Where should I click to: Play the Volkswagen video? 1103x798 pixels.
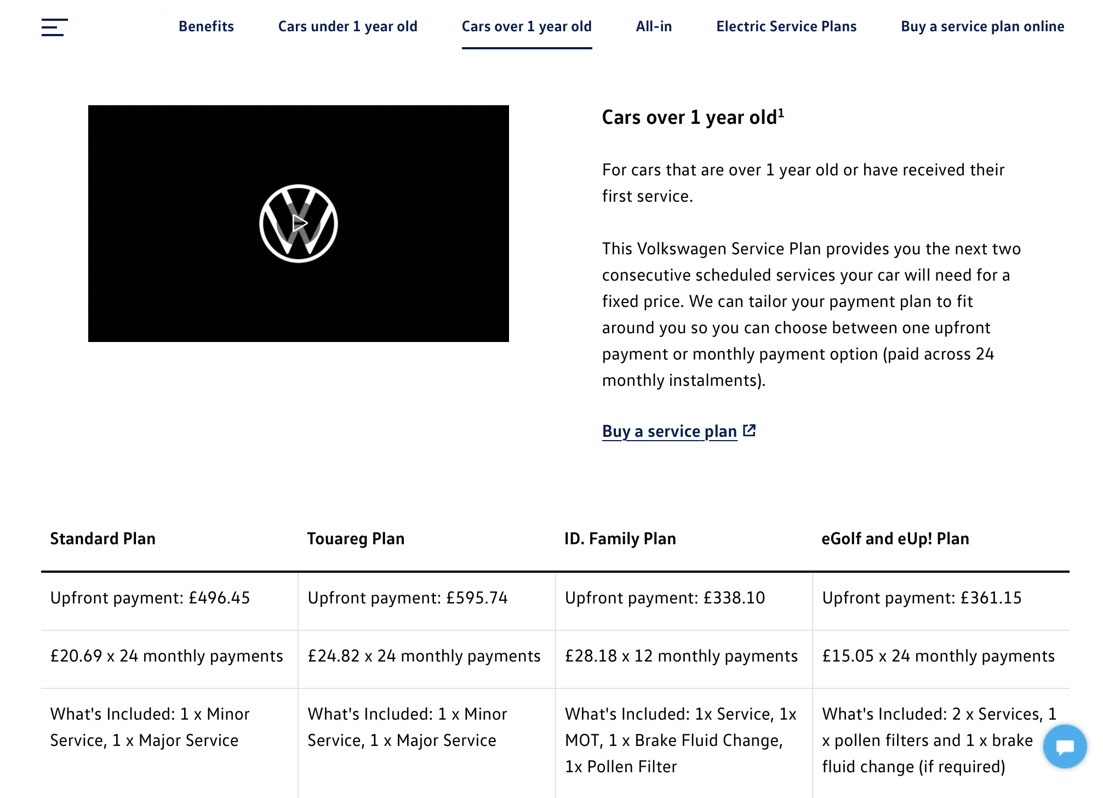click(299, 223)
